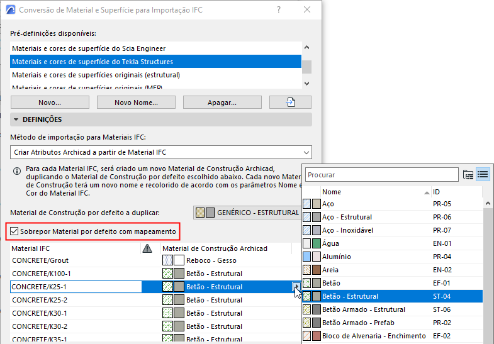Switch popup to folder tree view
Image resolution: width=494 pixels, height=344 pixels.
coord(468,174)
